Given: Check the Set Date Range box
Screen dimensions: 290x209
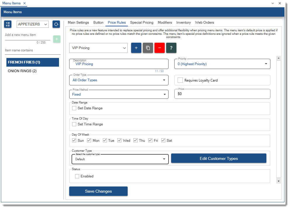Looking at the screenshot, I should 74,108.
